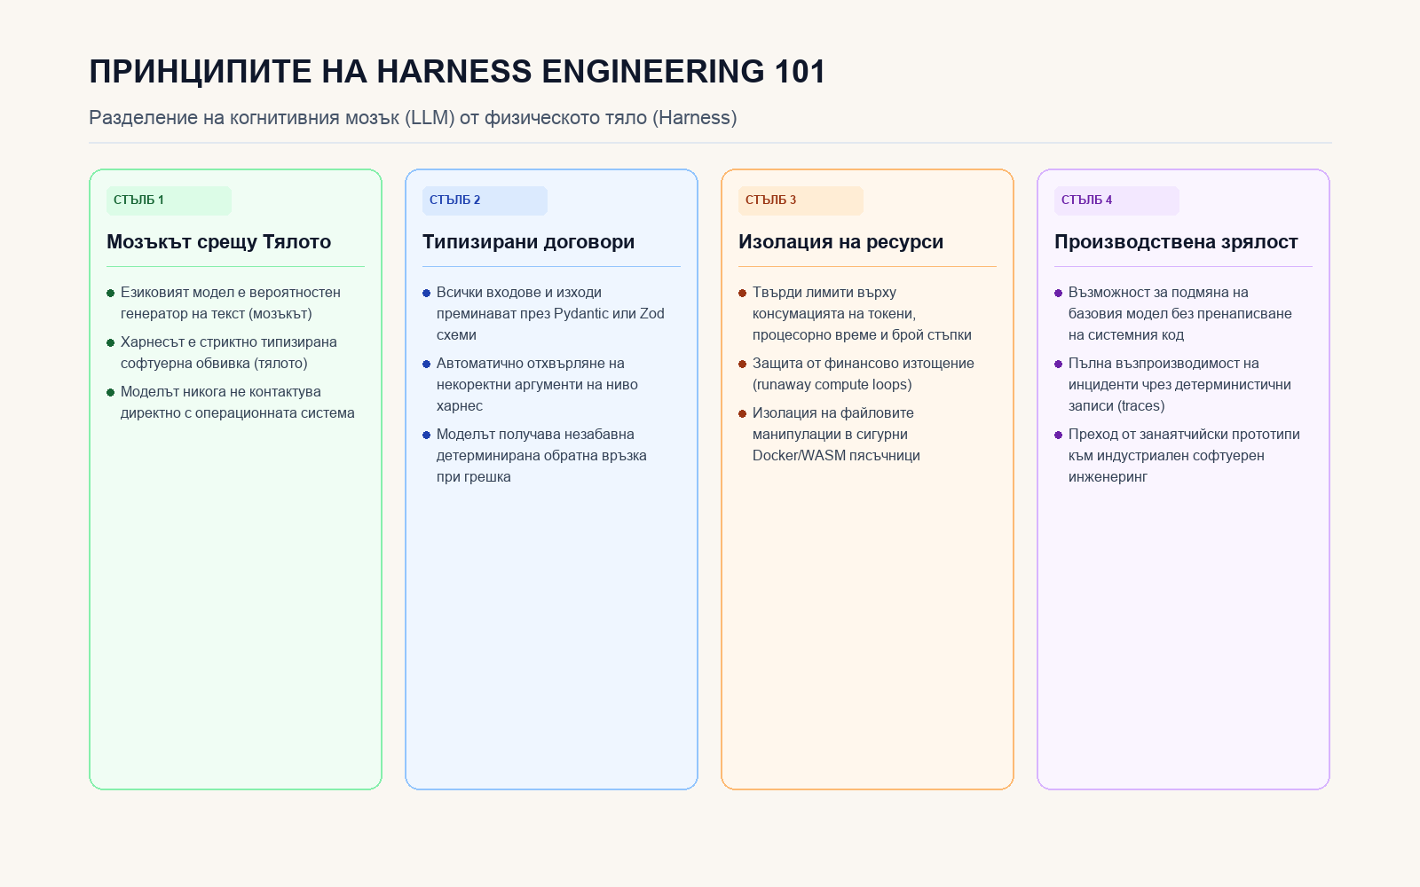Click the subtitle about Разделение на когнитивния мозък
This screenshot has height=887, width=1420.
(x=413, y=118)
